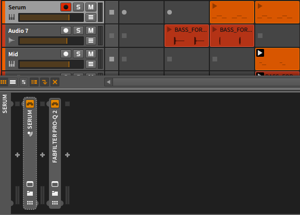Switch to the clip launcher grid view icon
Image resolution: width=300 pixels, height=215 pixels.
pos(4,82)
